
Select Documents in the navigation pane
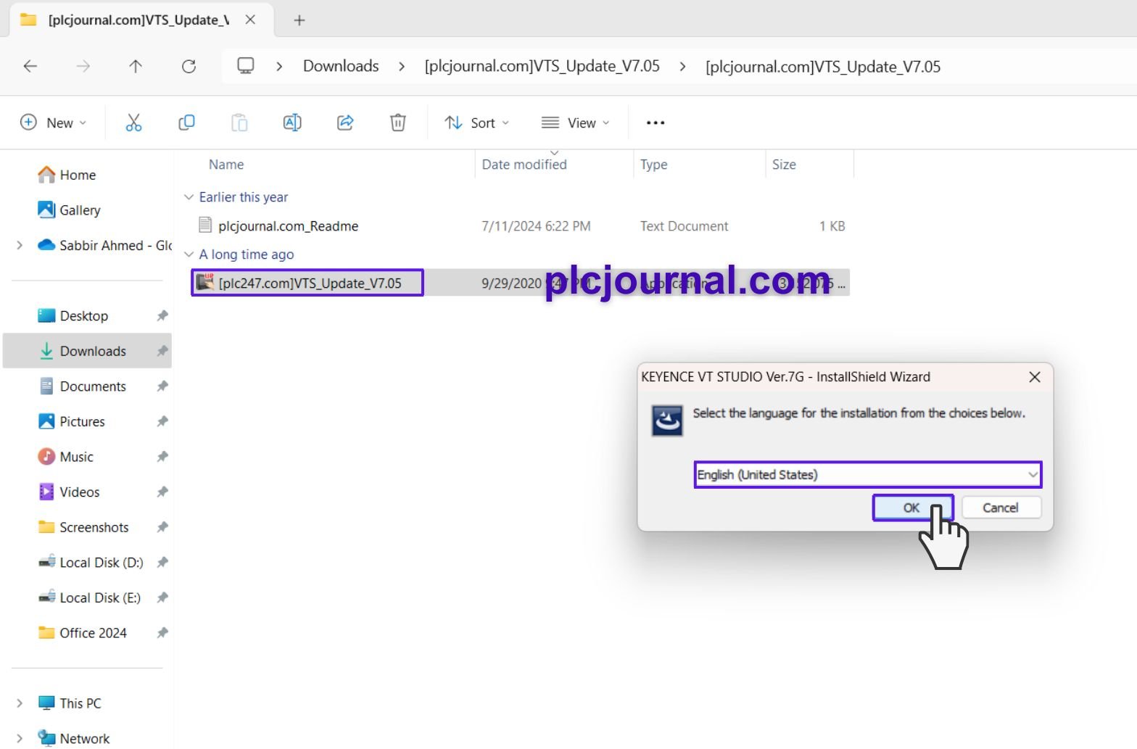(x=93, y=386)
